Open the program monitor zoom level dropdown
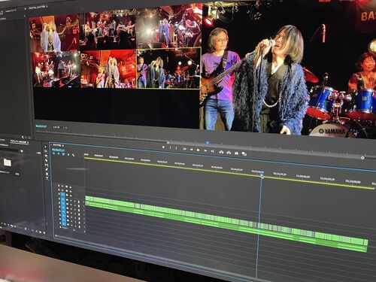This screenshot has height=282, width=376. [x=59, y=127]
